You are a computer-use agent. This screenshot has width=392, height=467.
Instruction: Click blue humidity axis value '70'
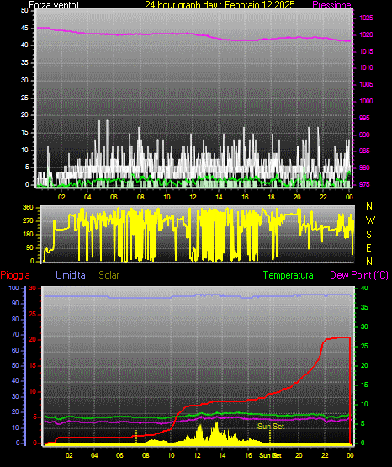(x=15, y=334)
